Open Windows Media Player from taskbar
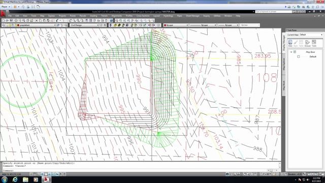The height and width of the screenshot is (183, 325). (x=36, y=179)
